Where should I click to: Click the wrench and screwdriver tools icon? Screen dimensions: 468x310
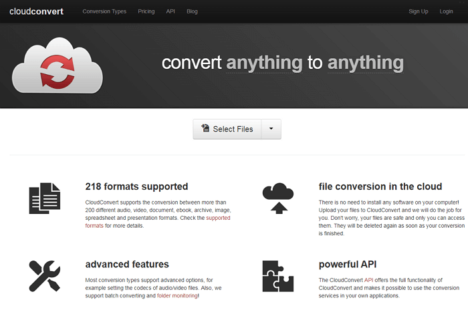pyautogui.click(x=44, y=275)
